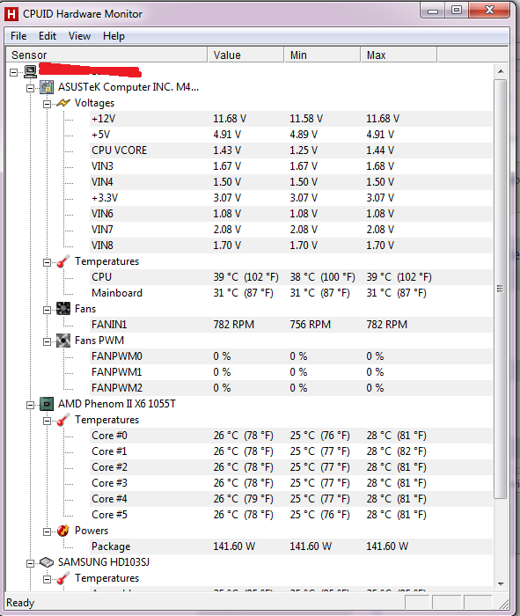Click the Max column header

[x=399, y=55]
